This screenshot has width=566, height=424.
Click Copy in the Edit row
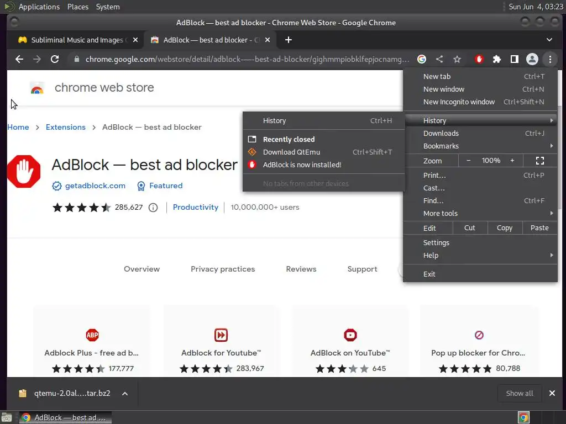click(x=504, y=228)
